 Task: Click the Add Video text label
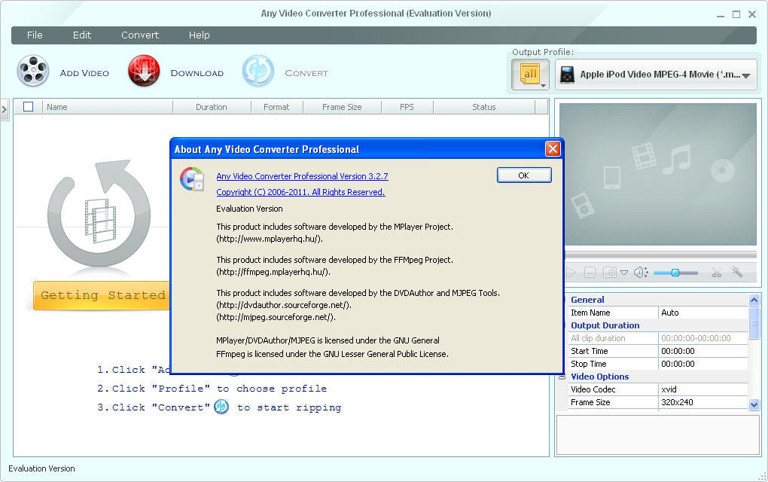(x=84, y=73)
